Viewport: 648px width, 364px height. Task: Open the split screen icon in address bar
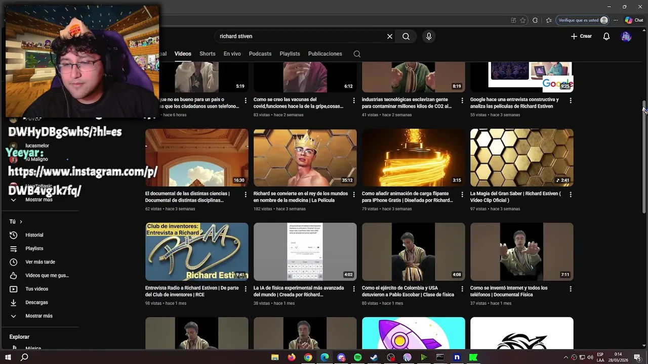tap(513, 20)
